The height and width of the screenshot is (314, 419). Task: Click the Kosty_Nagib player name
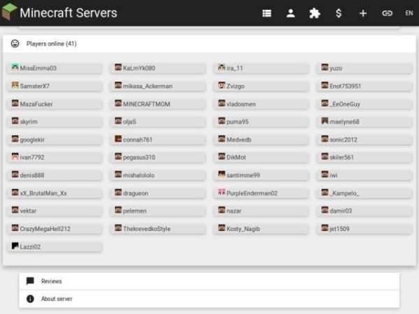pos(243,229)
